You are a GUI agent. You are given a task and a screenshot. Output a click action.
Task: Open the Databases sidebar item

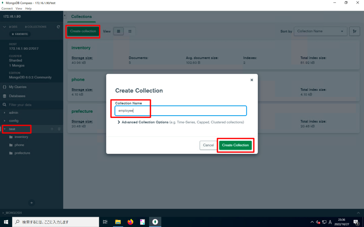[x=18, y=96]
